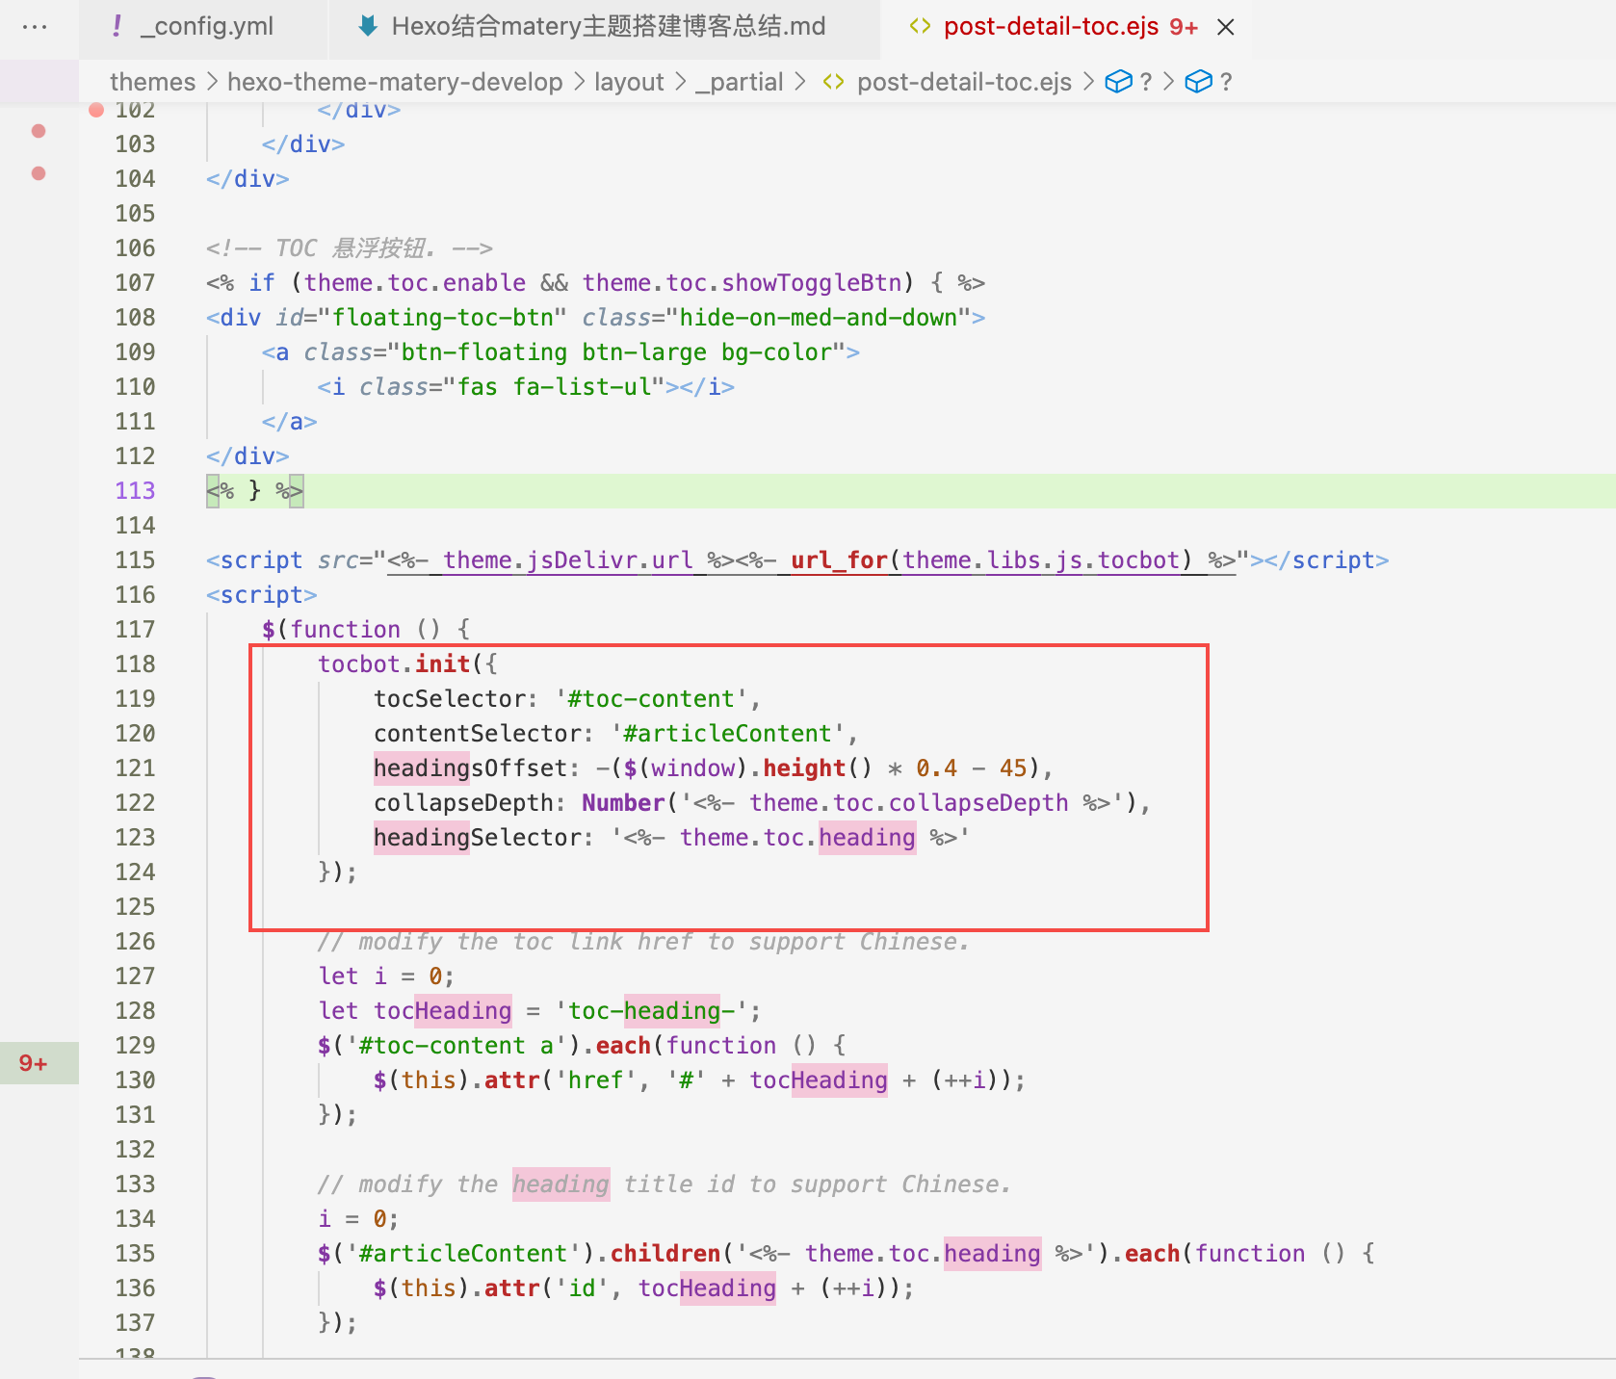Screen dimensions: 1616x1379
Task: Click the attr('id' call on line 136
Action: (547, 1288)
